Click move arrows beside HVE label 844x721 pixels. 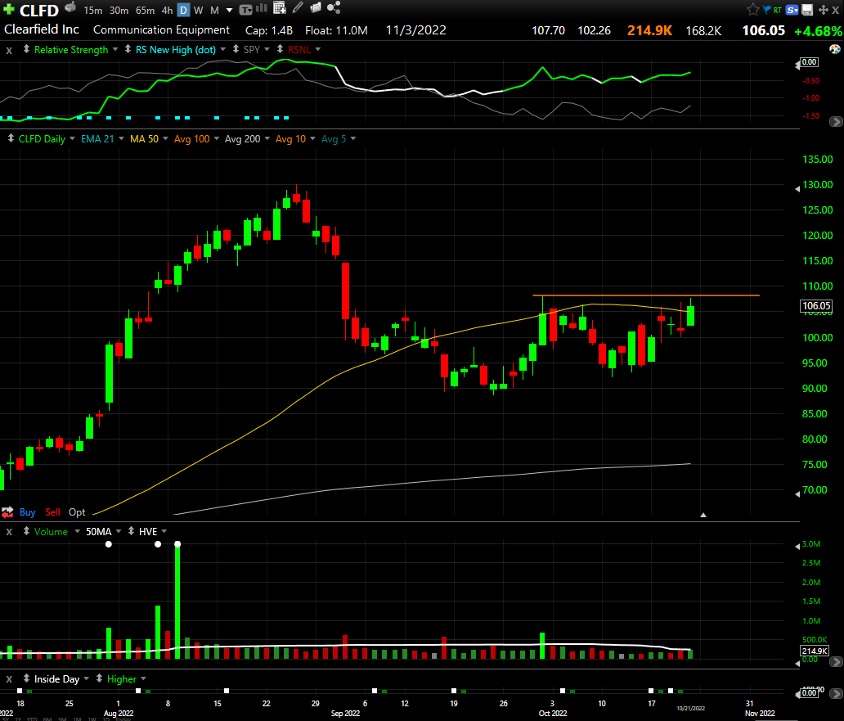coord(131,531)
